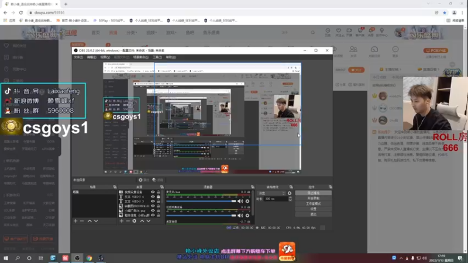Expand Douyu 视频 dropdown in navigation

click(152, 33)
